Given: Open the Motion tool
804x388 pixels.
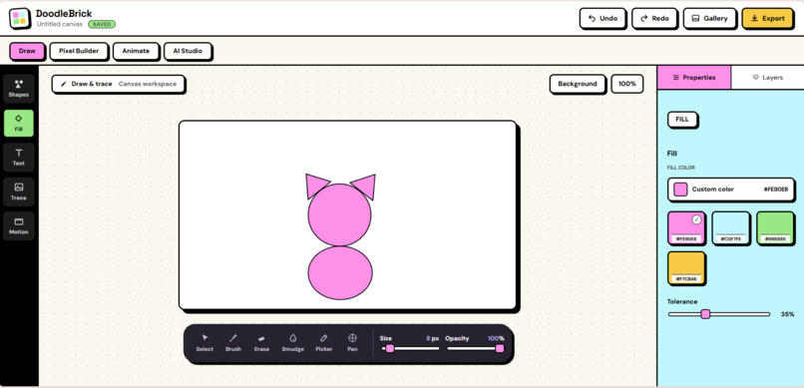Looking at the screenshot, I should pos(19,226).
